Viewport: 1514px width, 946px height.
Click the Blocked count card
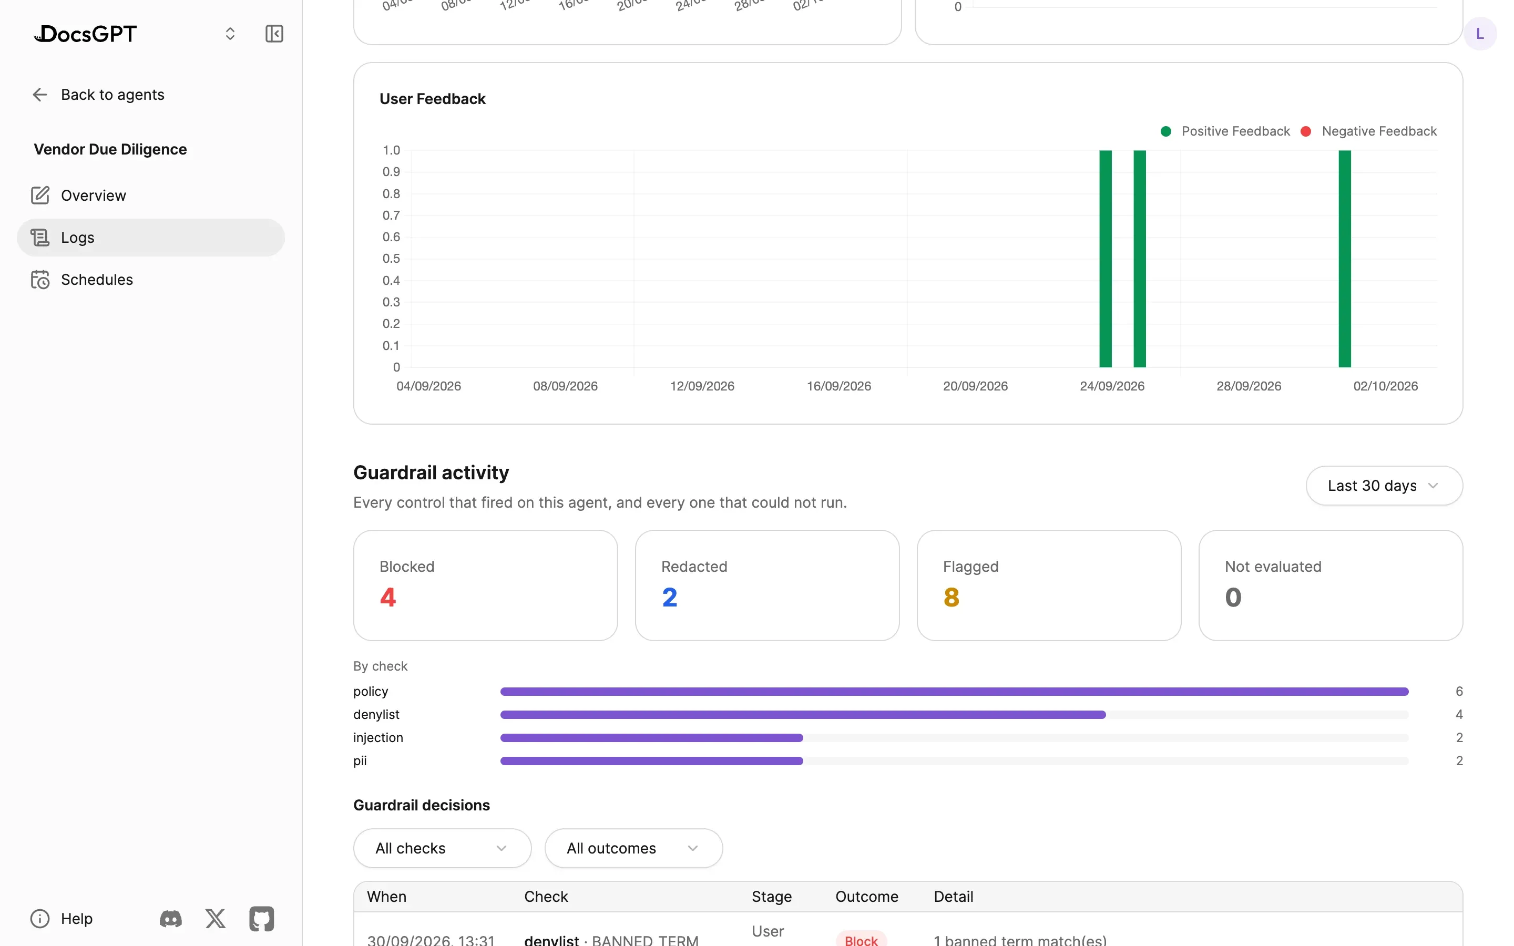click(x=486, y=585)
